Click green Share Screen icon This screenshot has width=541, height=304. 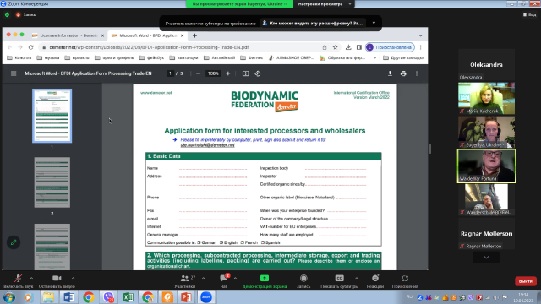[265, 278]
